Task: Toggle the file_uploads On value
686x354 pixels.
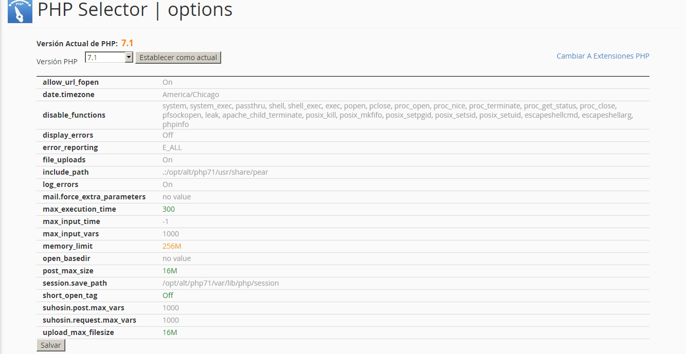Action: (x=168, y=160)
